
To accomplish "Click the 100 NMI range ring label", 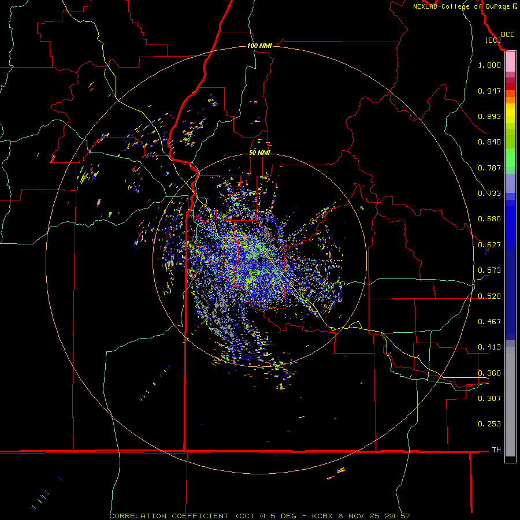I will pyautogui.click(x=259, y=46).
